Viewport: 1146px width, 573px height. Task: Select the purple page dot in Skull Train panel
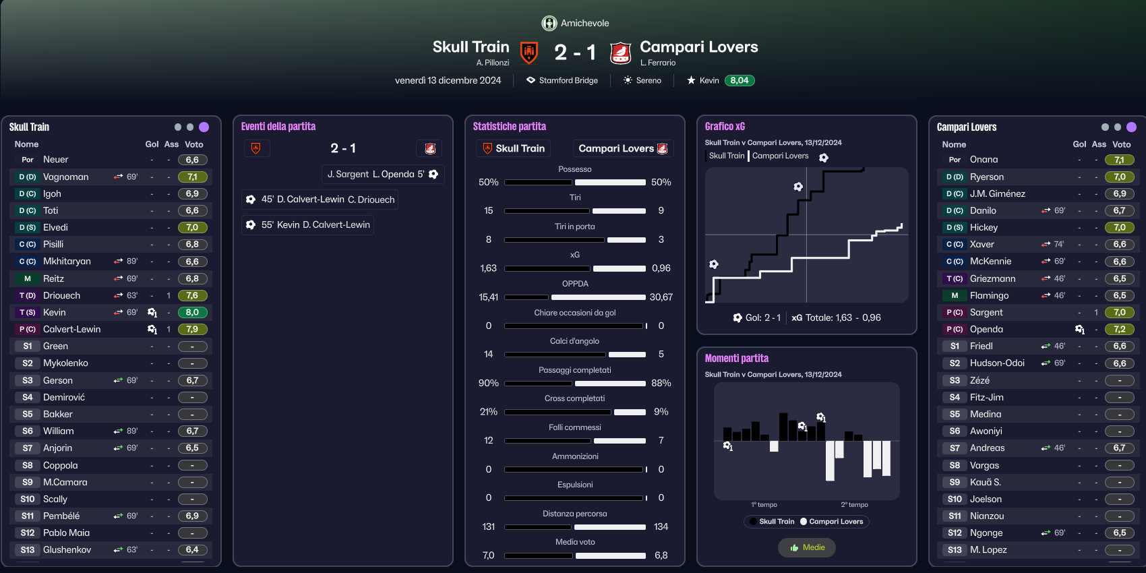coord(204,127)
